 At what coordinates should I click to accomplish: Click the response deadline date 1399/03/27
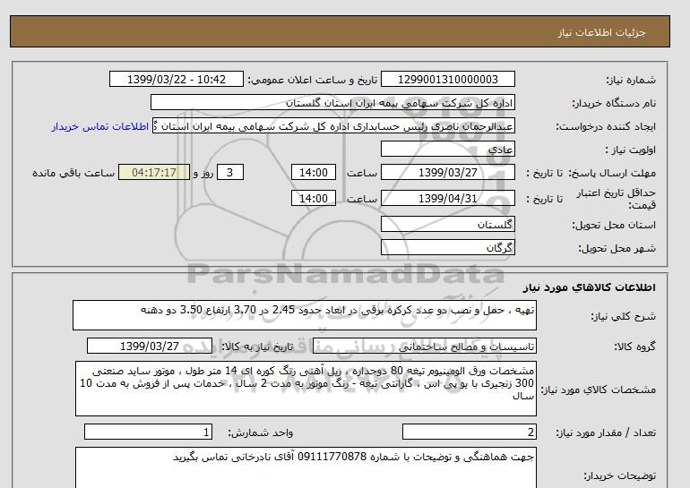tap(447, 172)
